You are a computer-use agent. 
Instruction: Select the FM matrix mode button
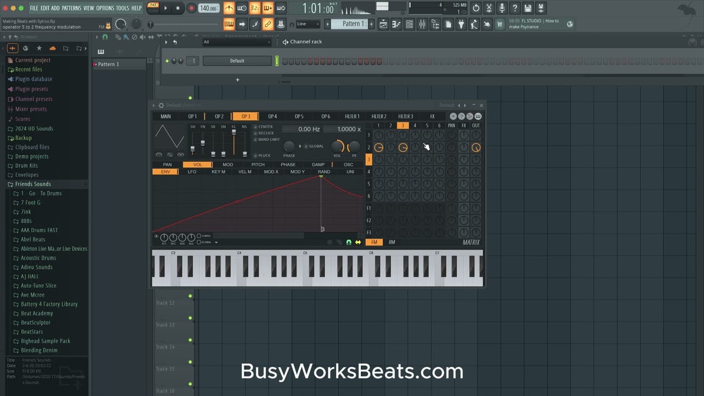point(374,242)
